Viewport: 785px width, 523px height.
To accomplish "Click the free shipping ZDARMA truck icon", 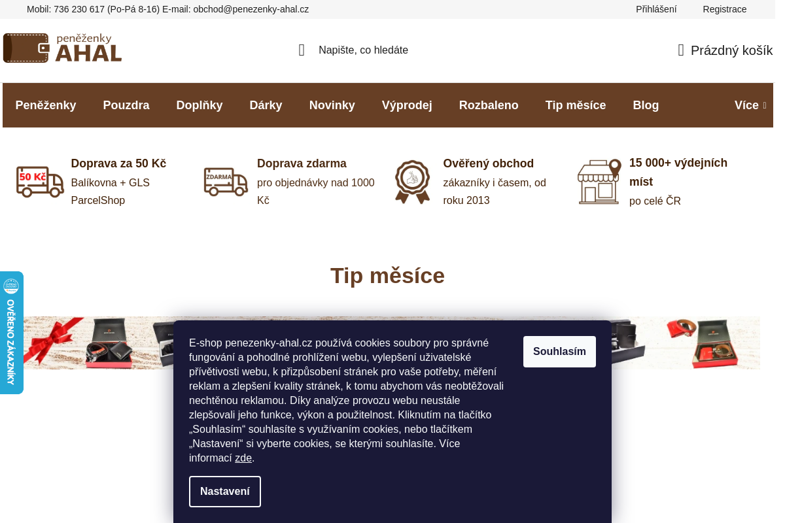I will pos(226,181).
